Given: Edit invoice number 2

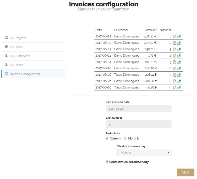Looking at the screenshot, I should click(175, 43).
